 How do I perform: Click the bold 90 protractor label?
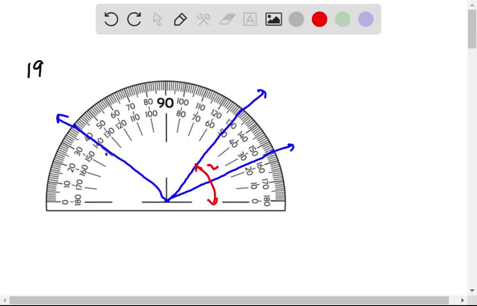pos(165,103)
